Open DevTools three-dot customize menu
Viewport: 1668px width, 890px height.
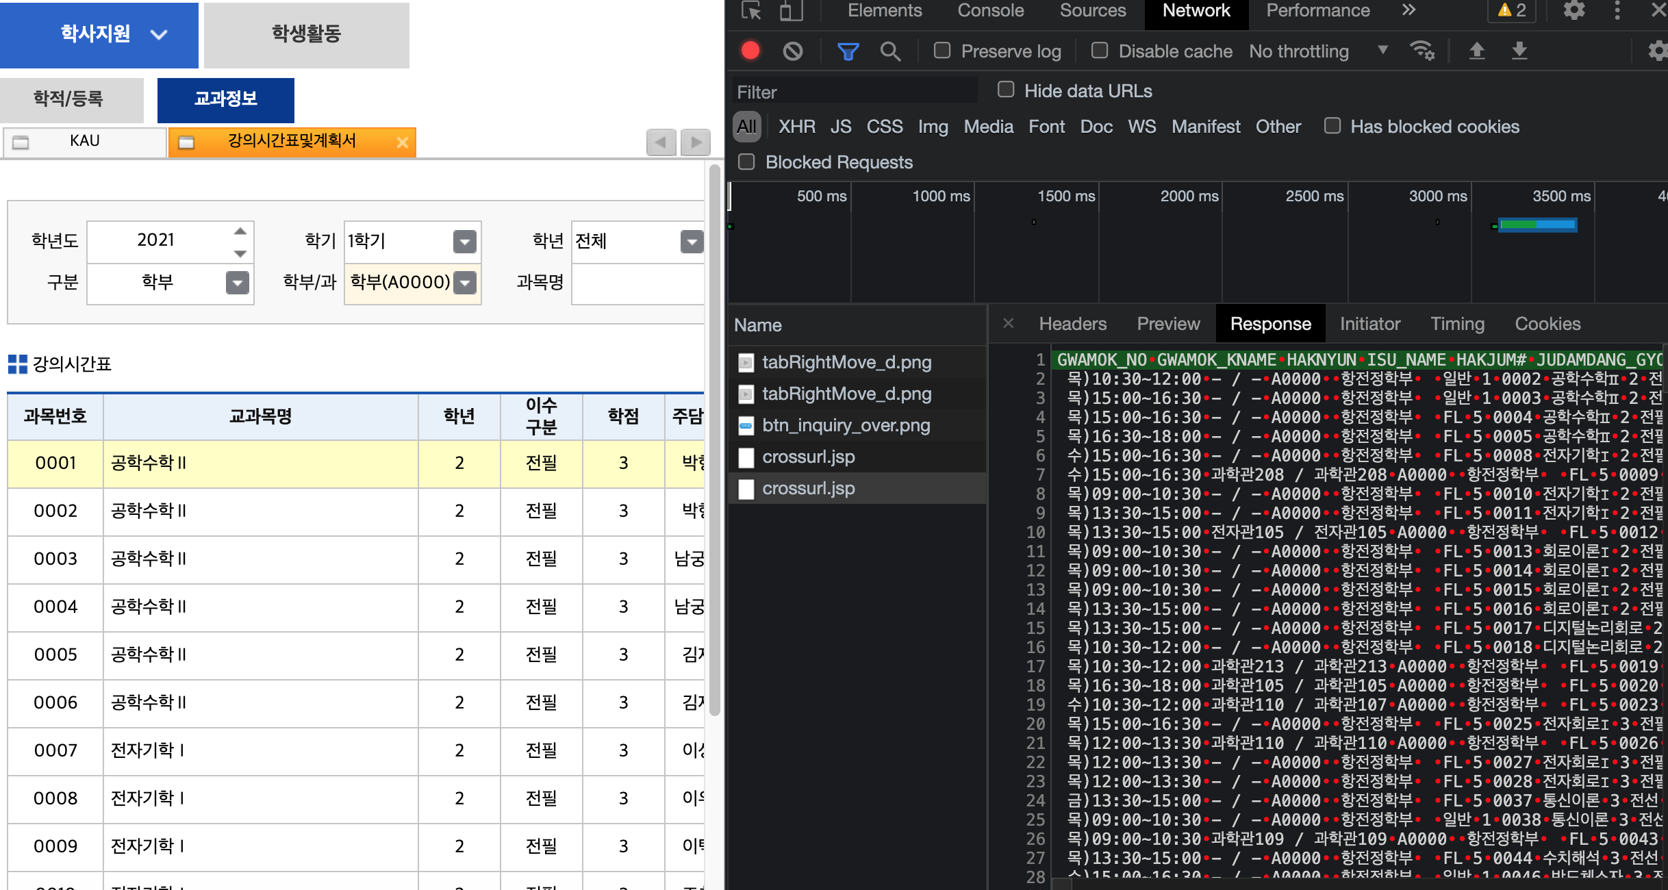(1617, 11)
